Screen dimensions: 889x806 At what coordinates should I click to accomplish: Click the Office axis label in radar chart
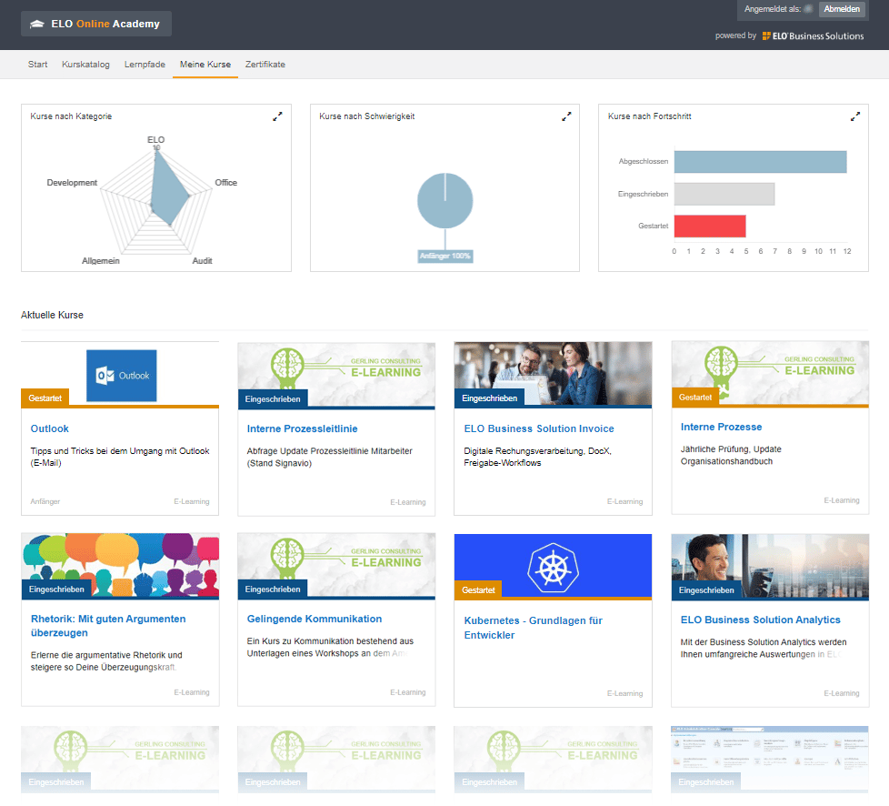pos(225,182)
